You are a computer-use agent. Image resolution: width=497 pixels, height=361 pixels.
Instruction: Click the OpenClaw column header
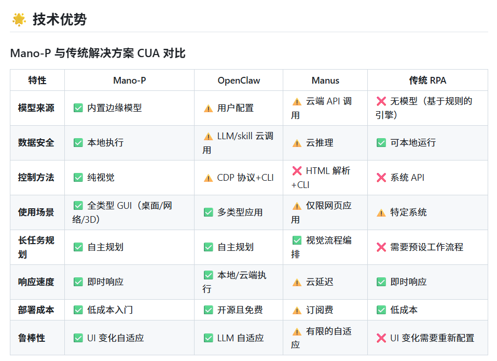[239, 81]
